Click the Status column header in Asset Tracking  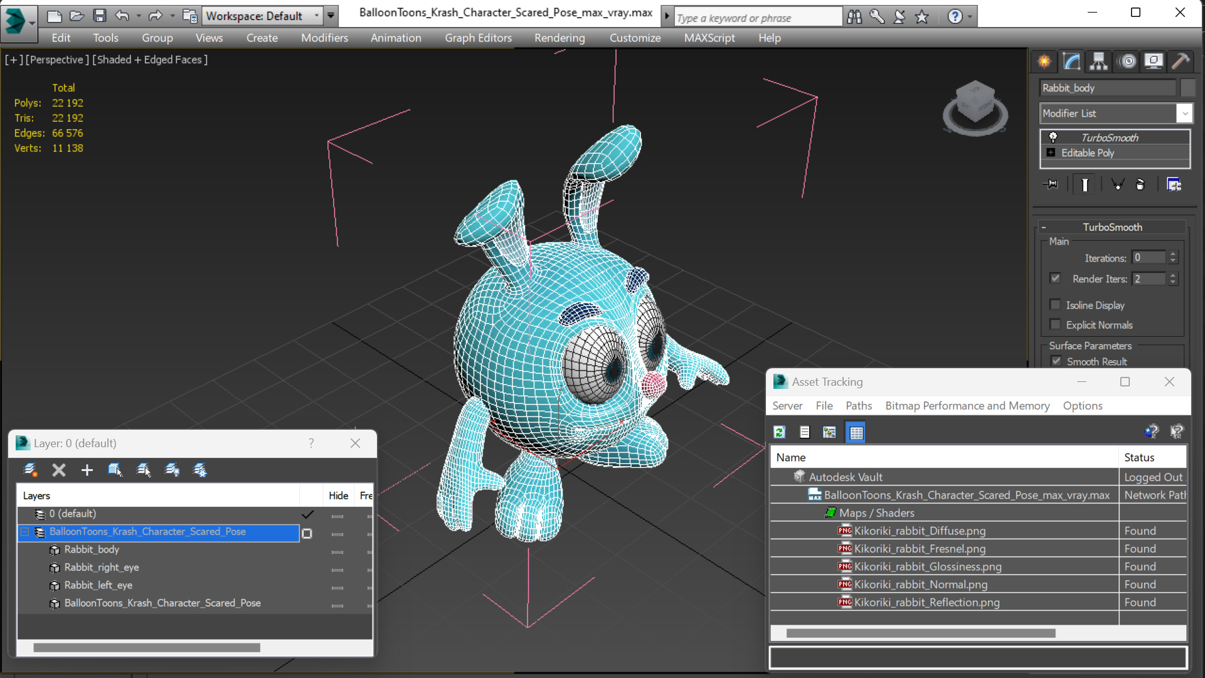point(1152,457)
